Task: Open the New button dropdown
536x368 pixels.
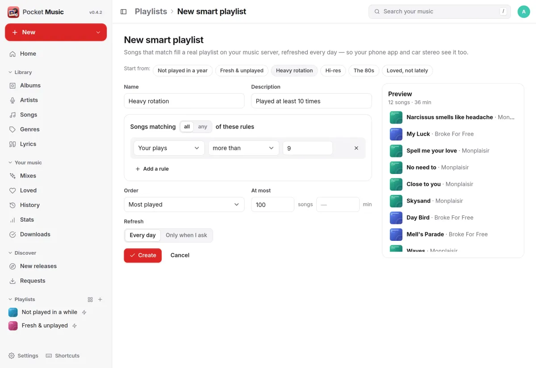Action: (x=98, y=32)
